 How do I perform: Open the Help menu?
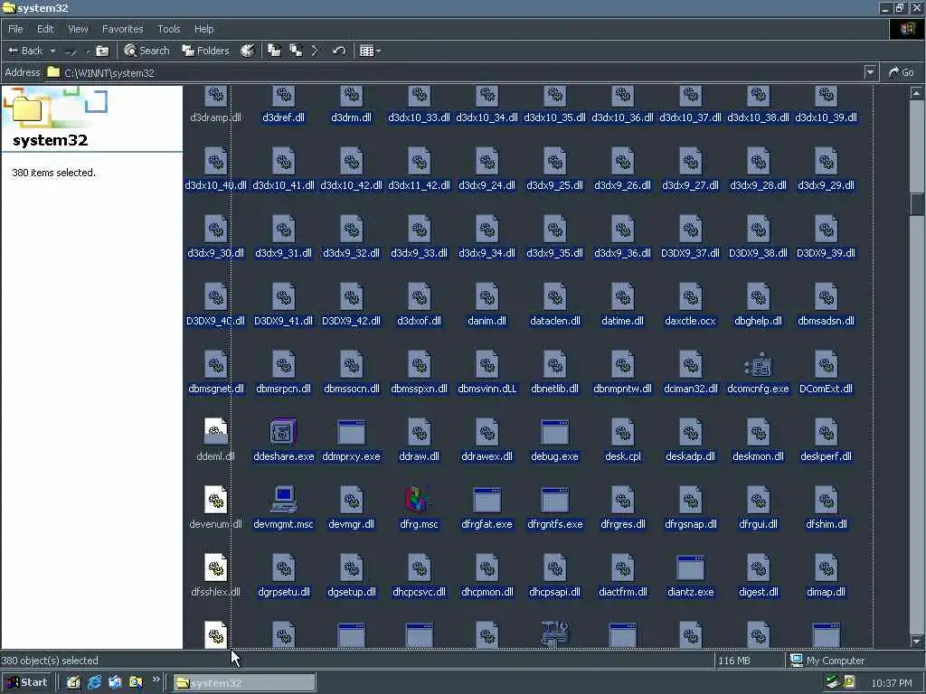pyautogui.click(x=203, y=29)
